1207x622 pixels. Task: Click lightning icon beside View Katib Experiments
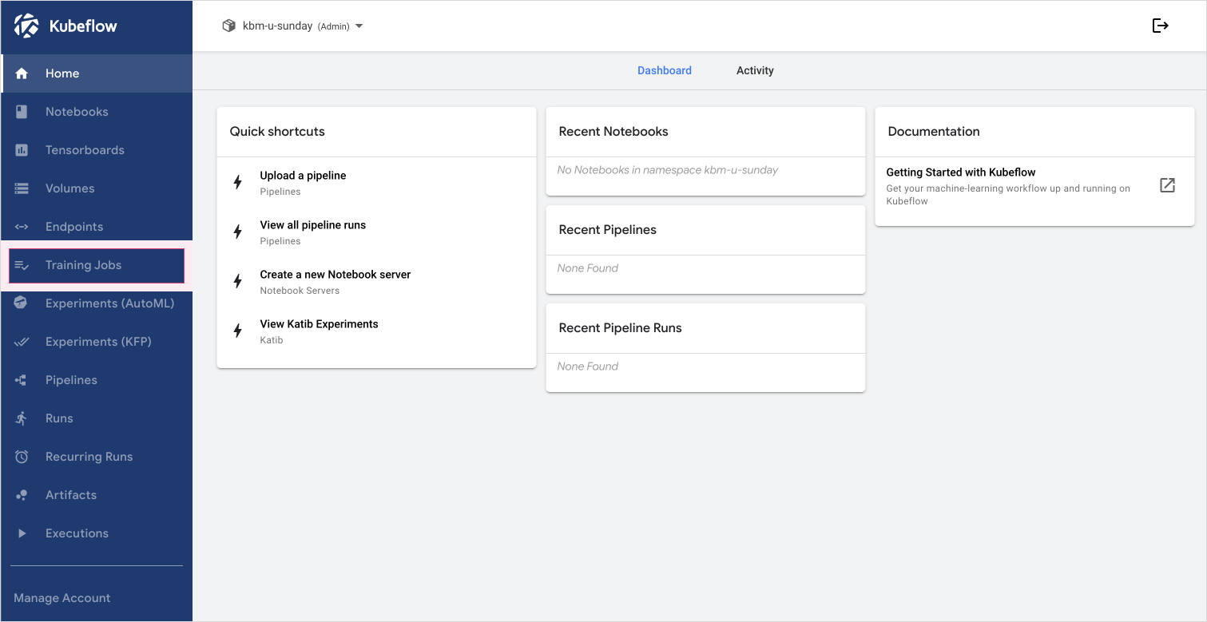[237, 331]
